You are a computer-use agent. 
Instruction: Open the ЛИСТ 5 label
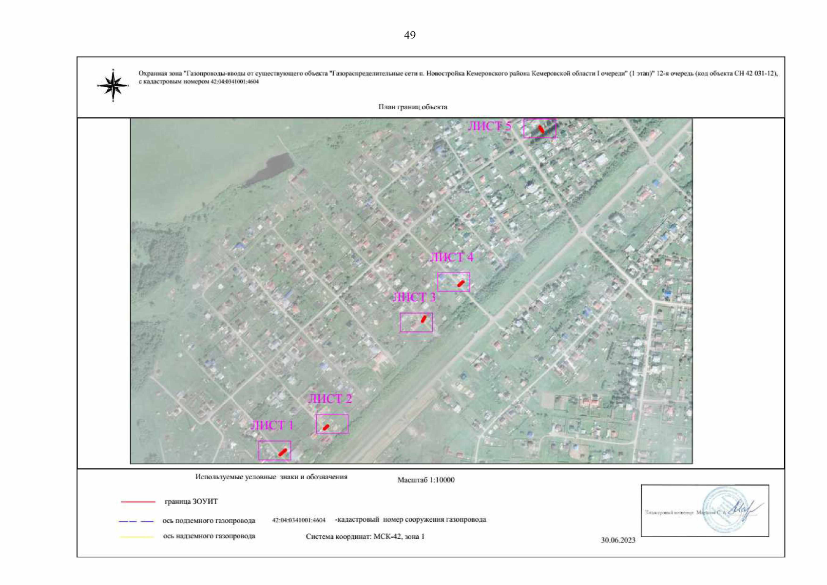pos(489,126)
